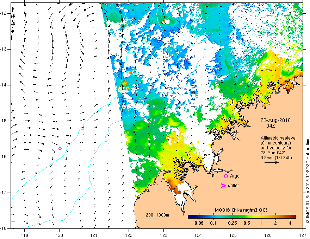Click the IMOS copyright timestamp text
This screenshot has height=239, width=310.
tap(308, 180)
